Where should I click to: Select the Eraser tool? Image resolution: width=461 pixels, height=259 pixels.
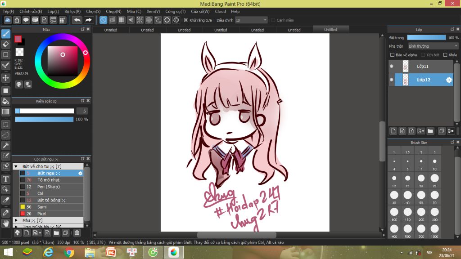(5, 45)
